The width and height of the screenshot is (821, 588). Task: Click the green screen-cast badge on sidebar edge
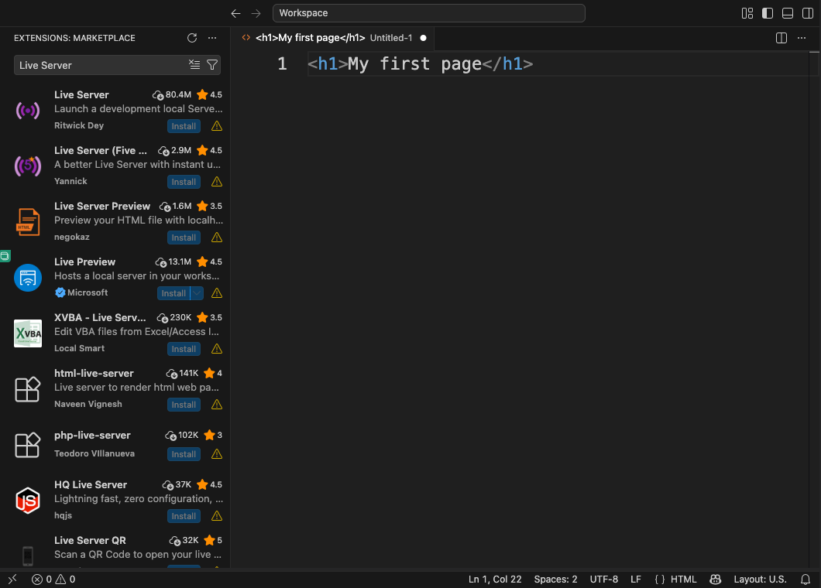click(x=5, y=256)
